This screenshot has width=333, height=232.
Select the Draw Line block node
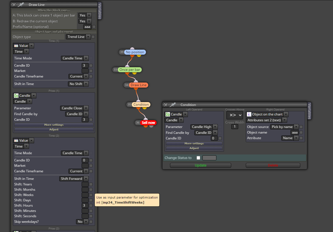point(138,85)
